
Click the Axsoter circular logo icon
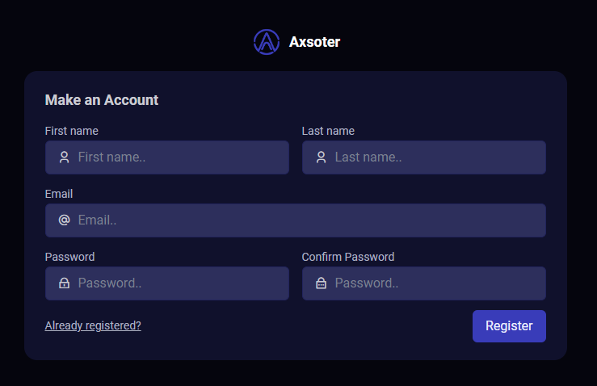point(267,42)
